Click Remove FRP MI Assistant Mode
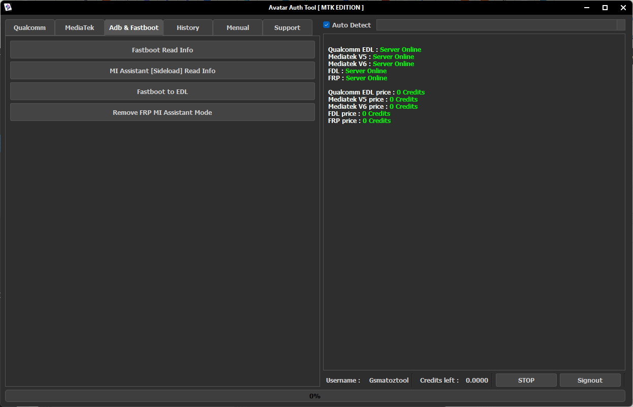This screenshot has height=407, width=633. click(x=163, y=112)
